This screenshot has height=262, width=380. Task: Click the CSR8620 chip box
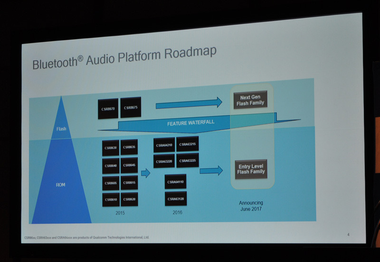tap(129, 199)
